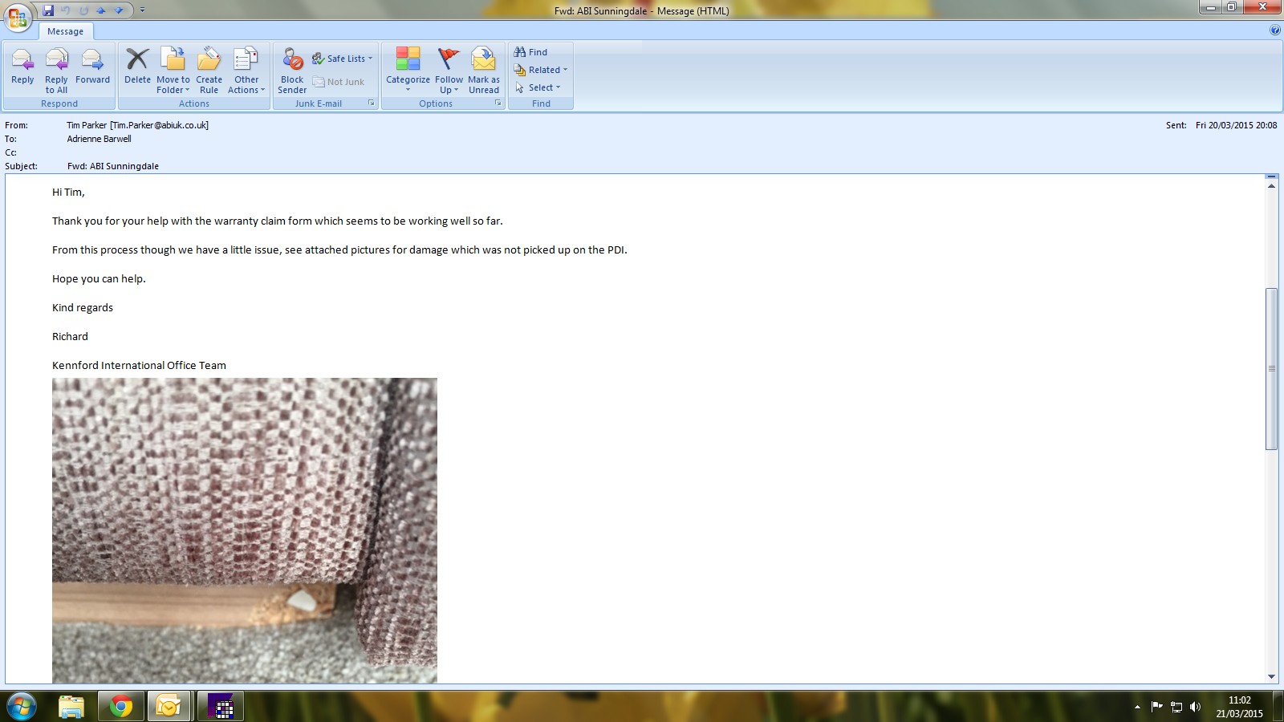Mark the message as Unread
The image size is (1284, 722).
point(484,71)
